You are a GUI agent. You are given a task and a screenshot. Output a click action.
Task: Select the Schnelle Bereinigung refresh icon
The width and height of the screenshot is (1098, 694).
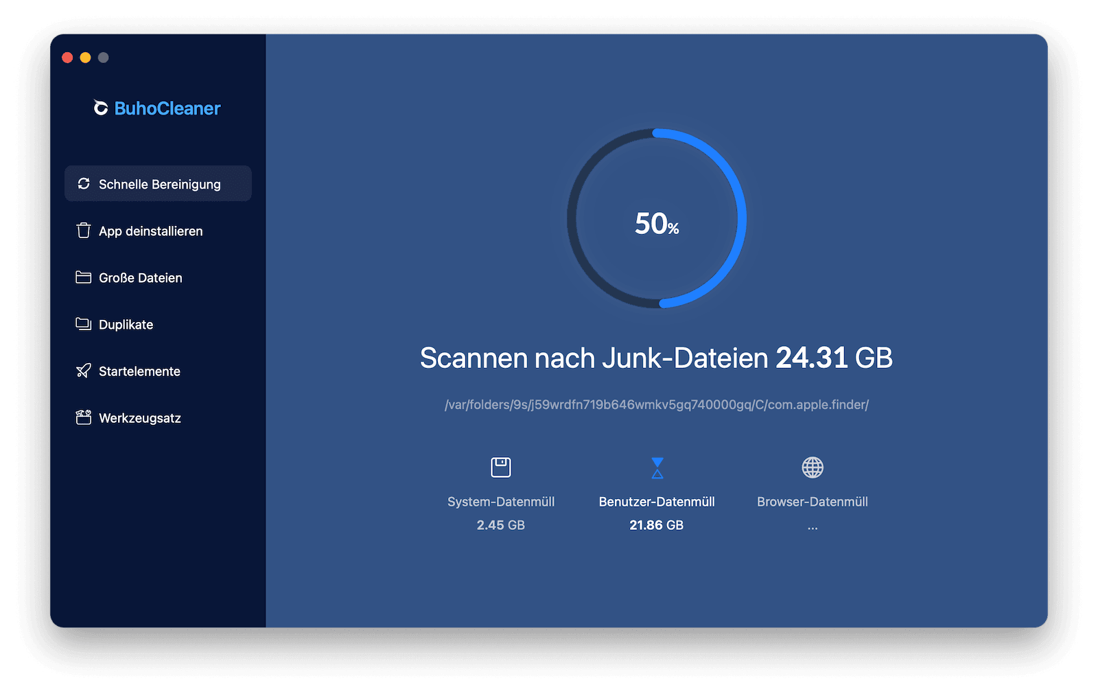pos(84,184)
